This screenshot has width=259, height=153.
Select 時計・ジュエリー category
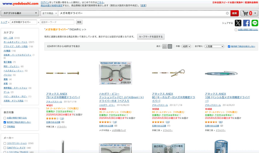coord(12,66)
